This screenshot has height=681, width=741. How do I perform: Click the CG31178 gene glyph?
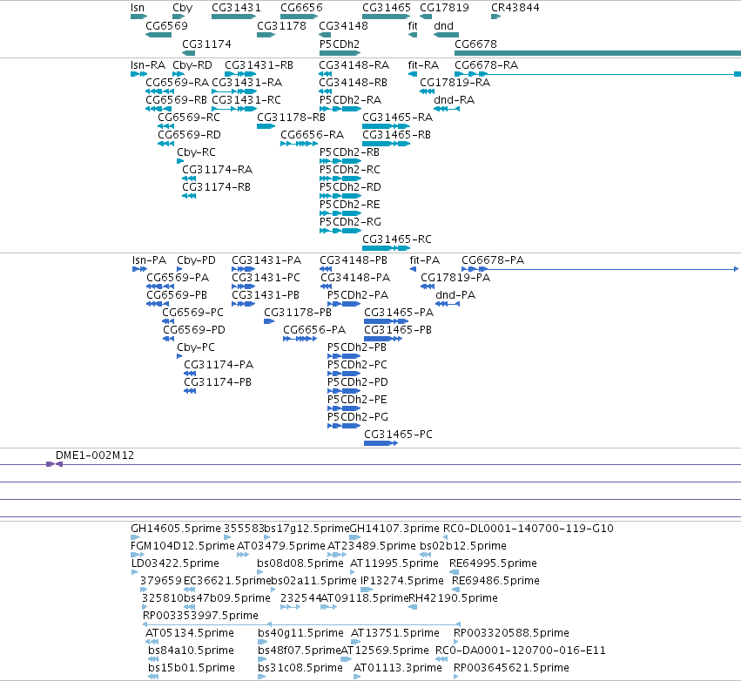click(266, 35)
